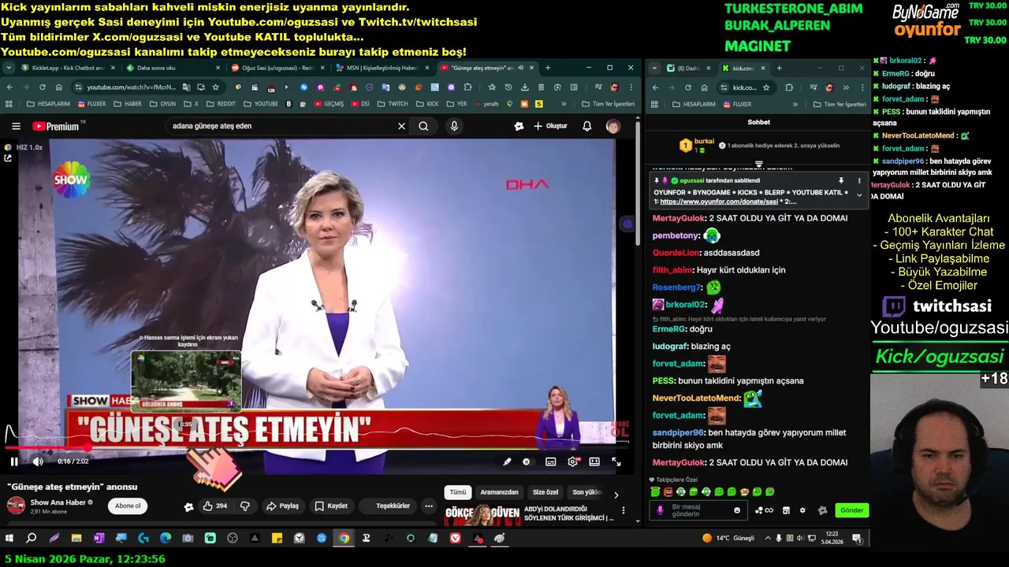
Task: Toggle subtitles on the YouTube player
Action: click(550, 461)
